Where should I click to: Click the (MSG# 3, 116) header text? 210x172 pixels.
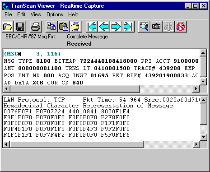32,54
